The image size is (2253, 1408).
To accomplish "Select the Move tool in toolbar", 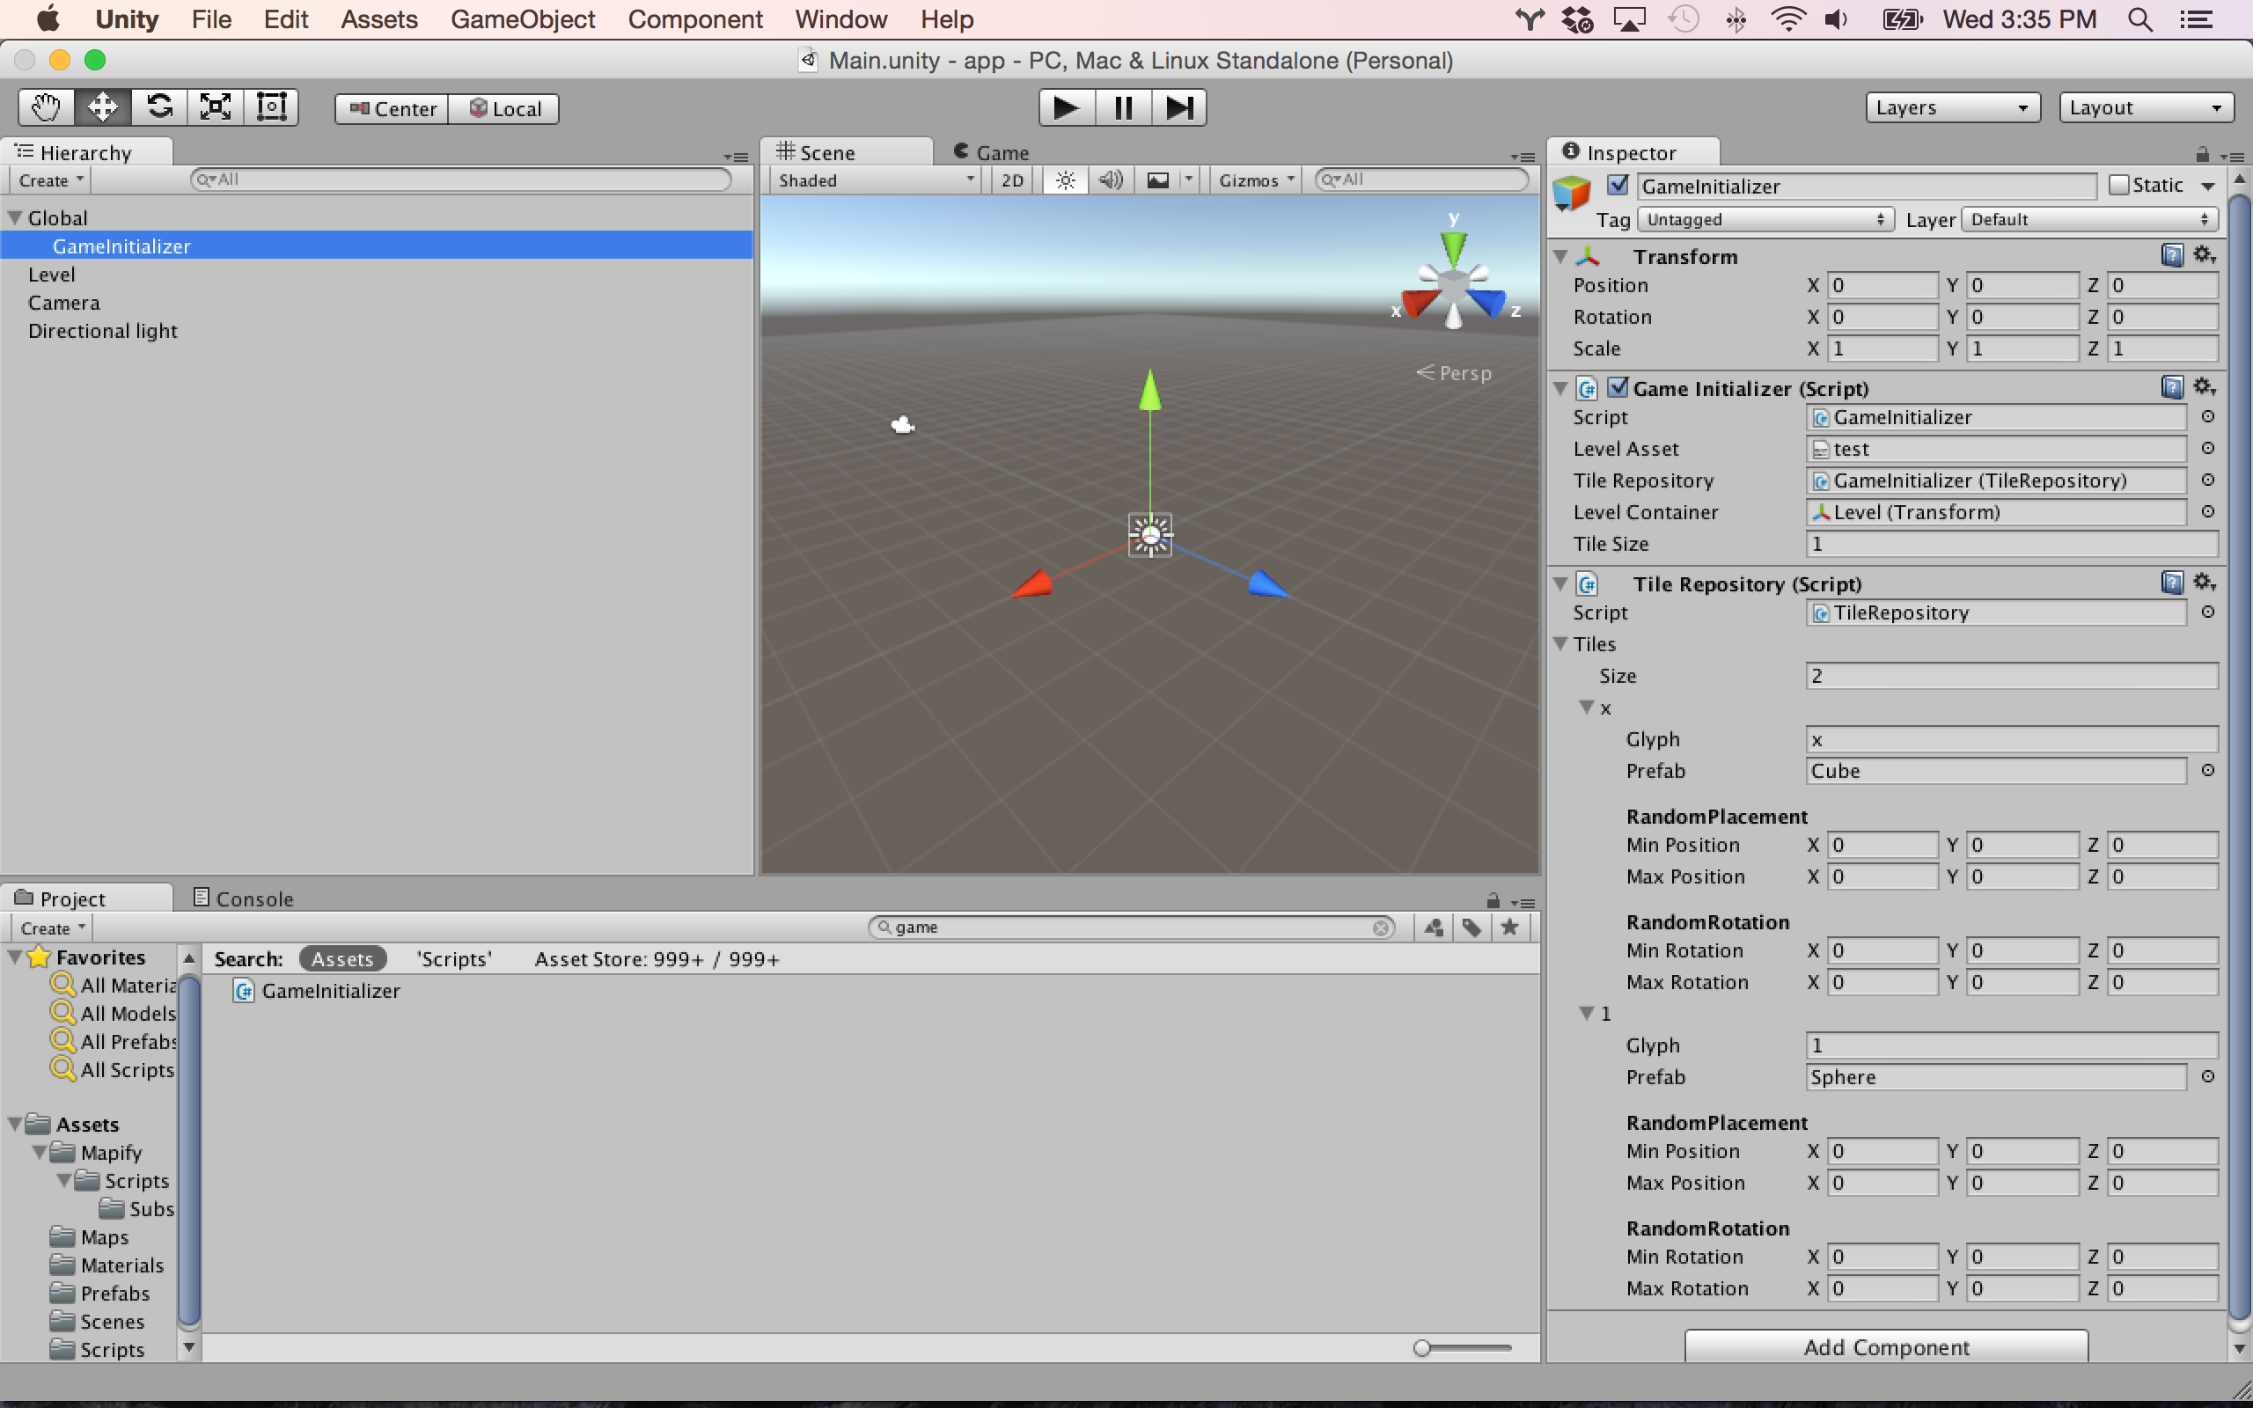I will [x=102, y=108].
